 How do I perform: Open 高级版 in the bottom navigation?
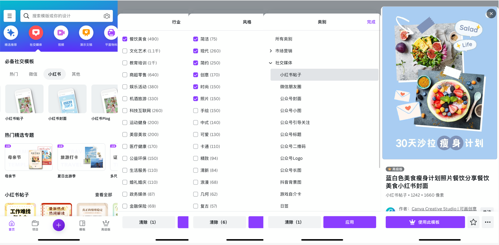[x=106, y=225]
